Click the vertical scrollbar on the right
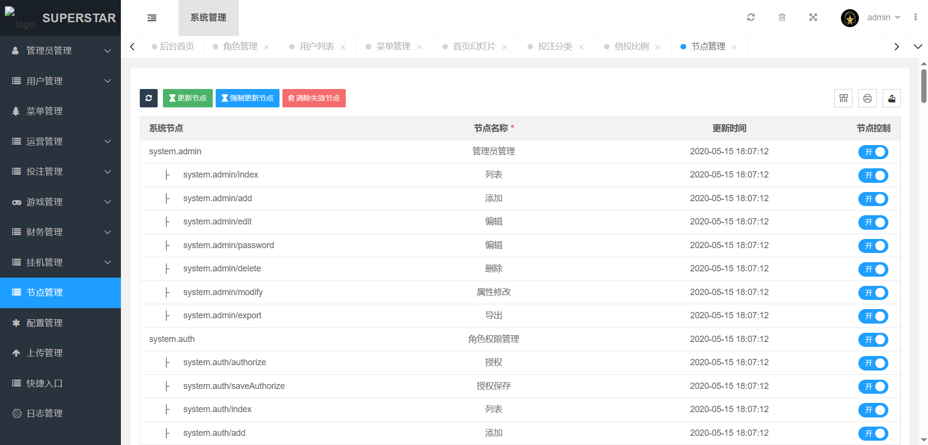Screen dimensions: 928x445 pos(923,87)
